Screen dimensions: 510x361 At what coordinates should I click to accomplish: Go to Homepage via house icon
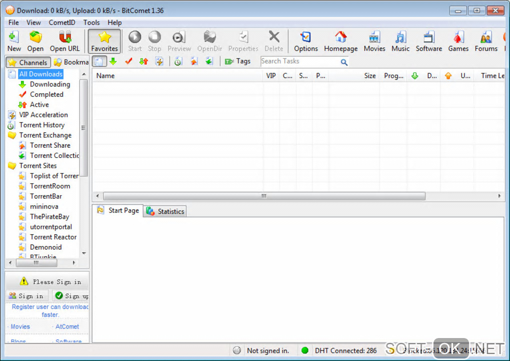pos(340,41)
